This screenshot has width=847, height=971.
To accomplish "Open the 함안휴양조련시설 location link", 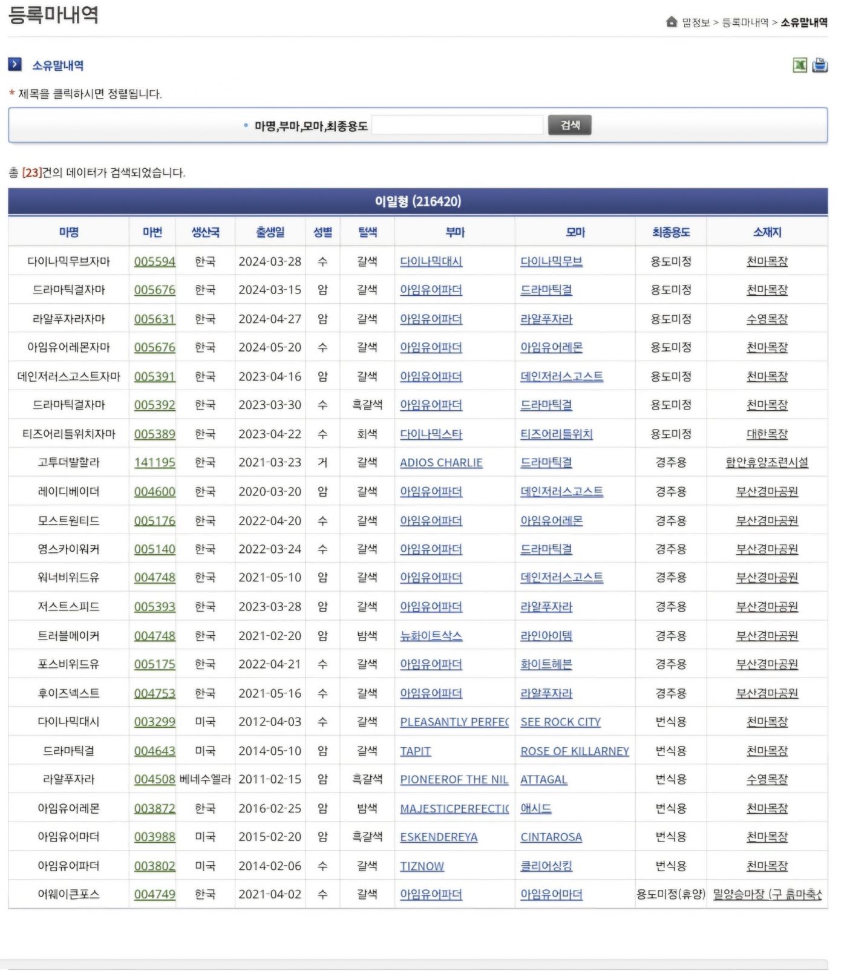I will pos(767,463).
